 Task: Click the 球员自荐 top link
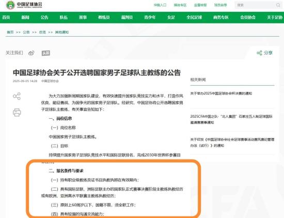click(220, 5)
